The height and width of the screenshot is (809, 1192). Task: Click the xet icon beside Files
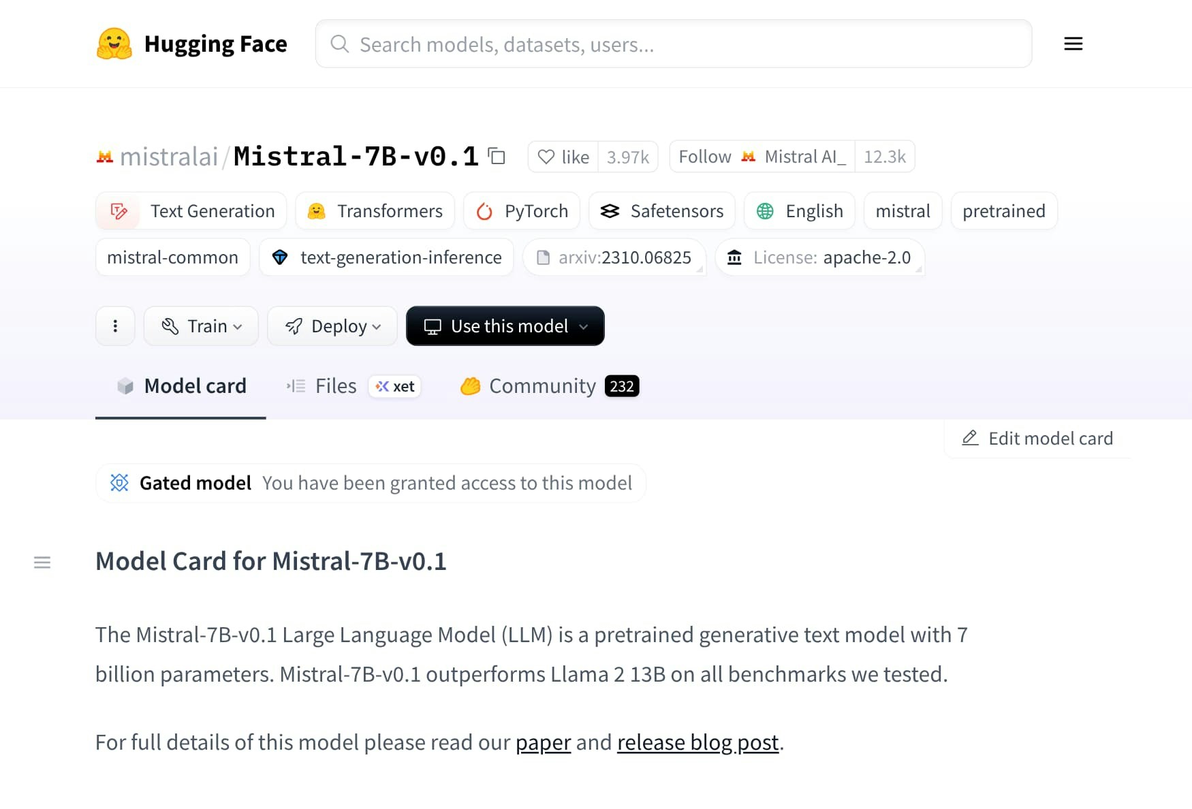(x=394, y=386)
